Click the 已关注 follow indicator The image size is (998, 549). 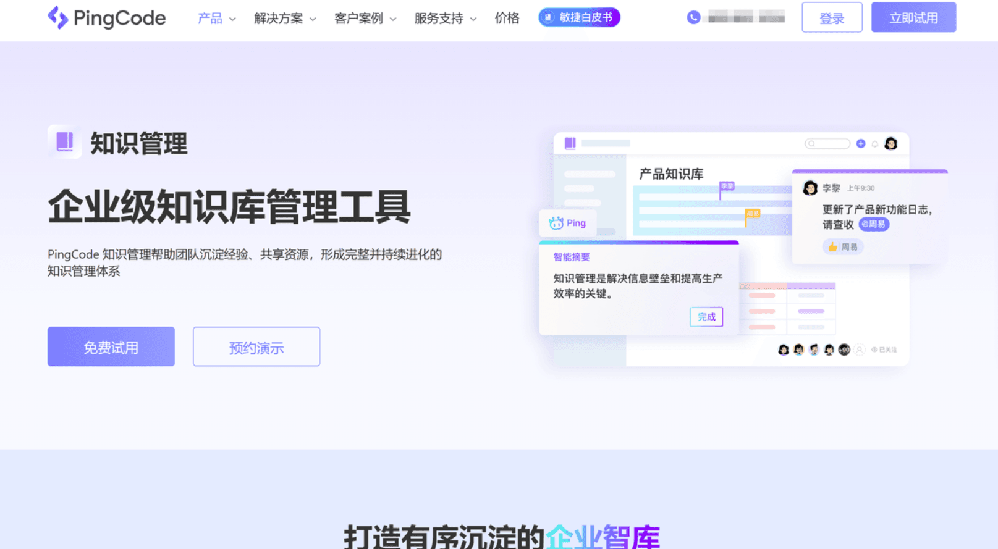884,350
